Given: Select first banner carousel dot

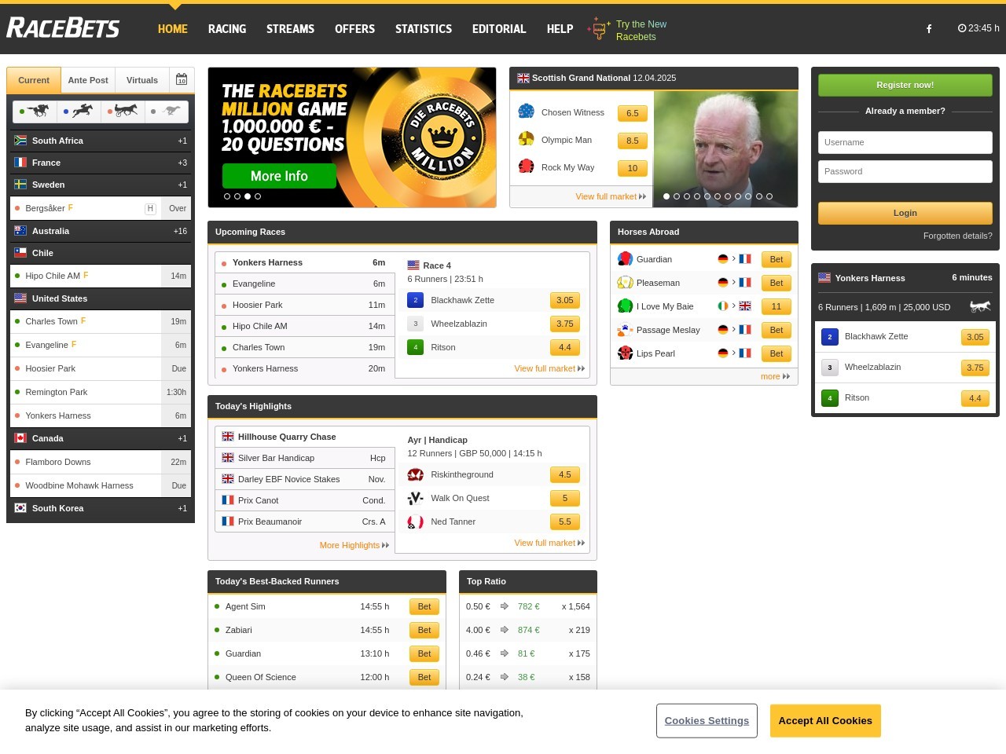Looking at the screenshot, I should pyautogui.click(x=227, y=196).
